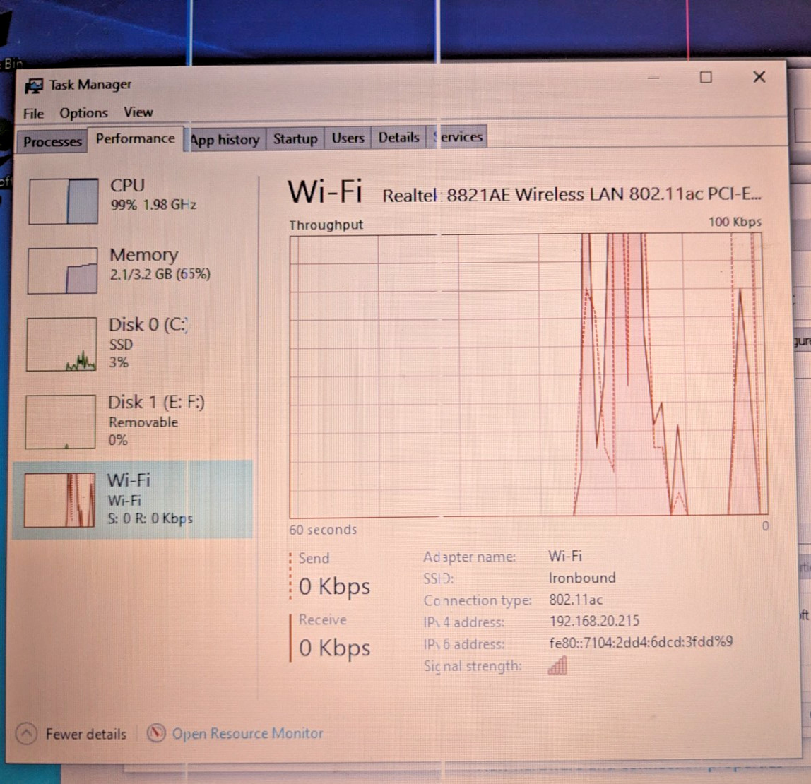Go to the Users tab

click(348, 138)
